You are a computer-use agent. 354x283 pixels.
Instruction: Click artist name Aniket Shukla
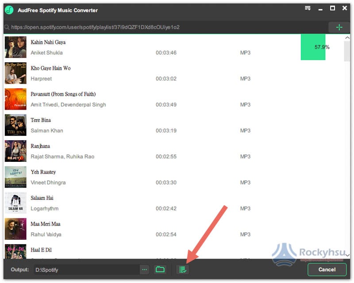47,53
